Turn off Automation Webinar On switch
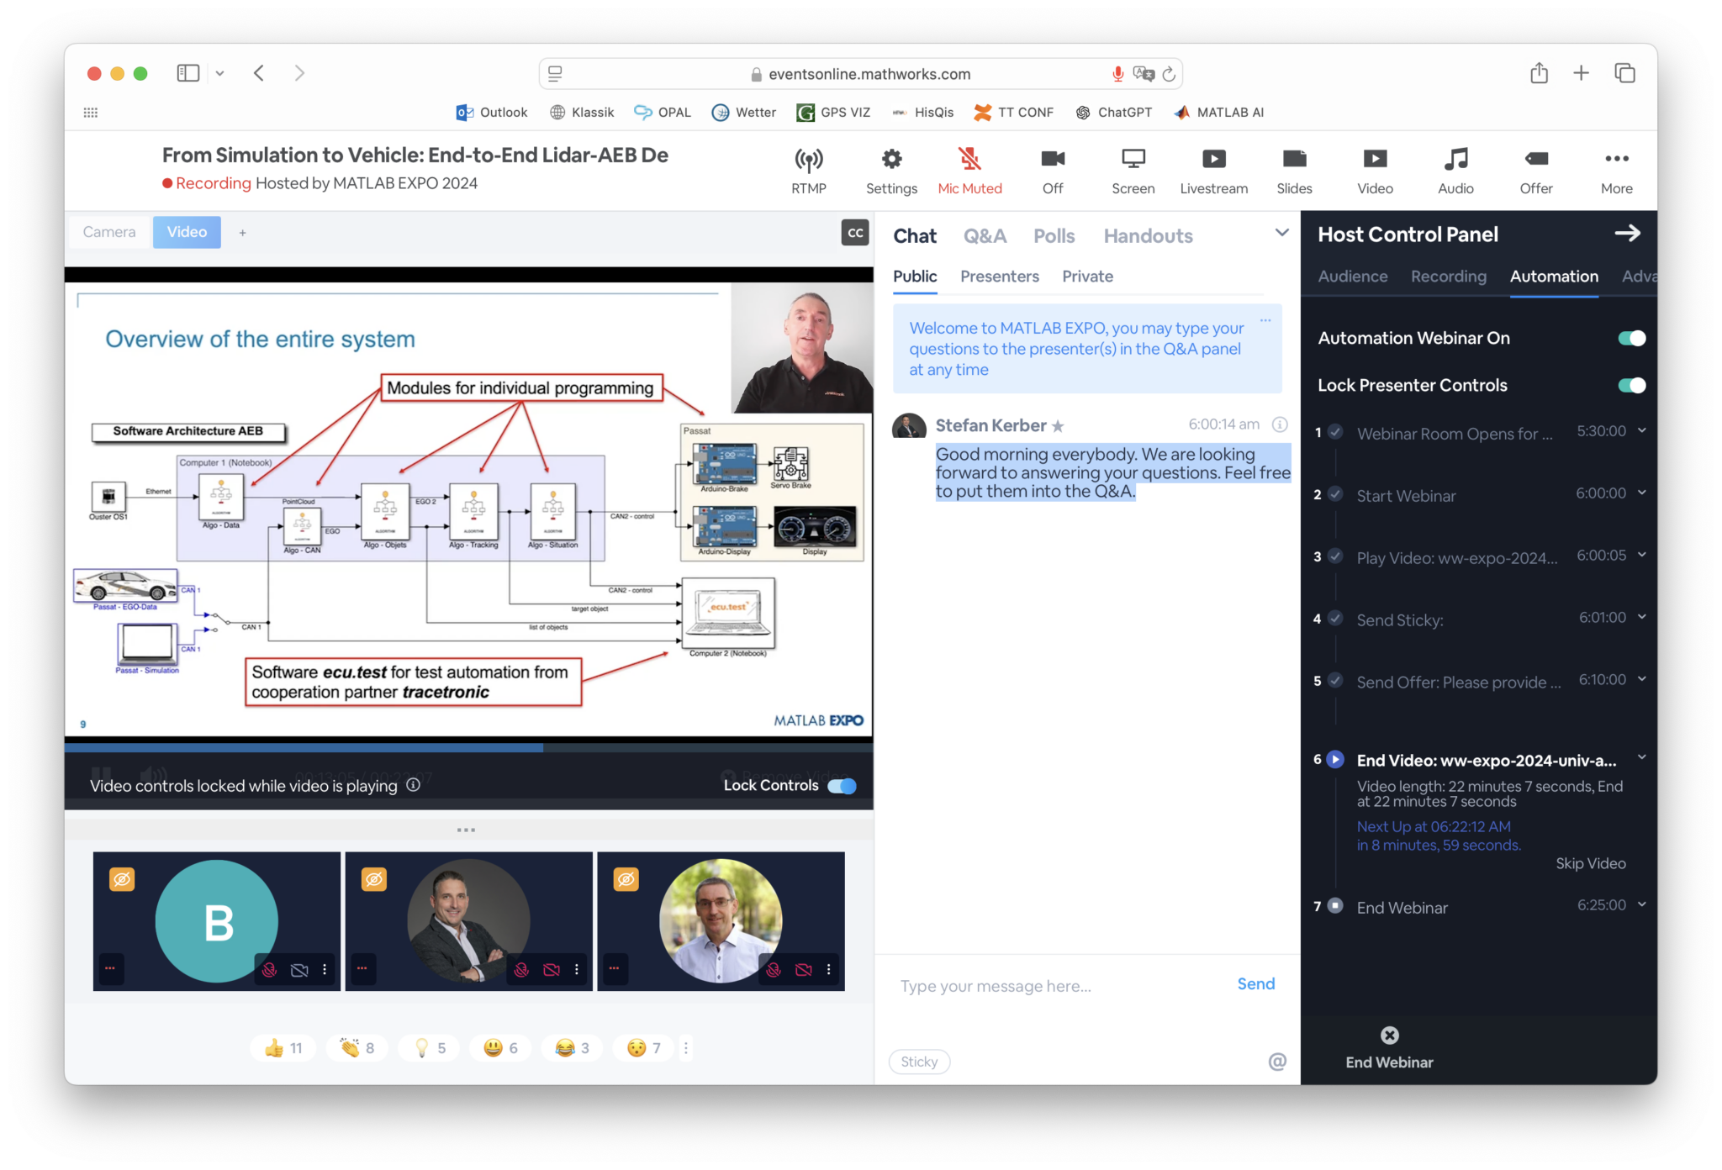The image size is (1722, 1170). click(x=1631, y=338)
